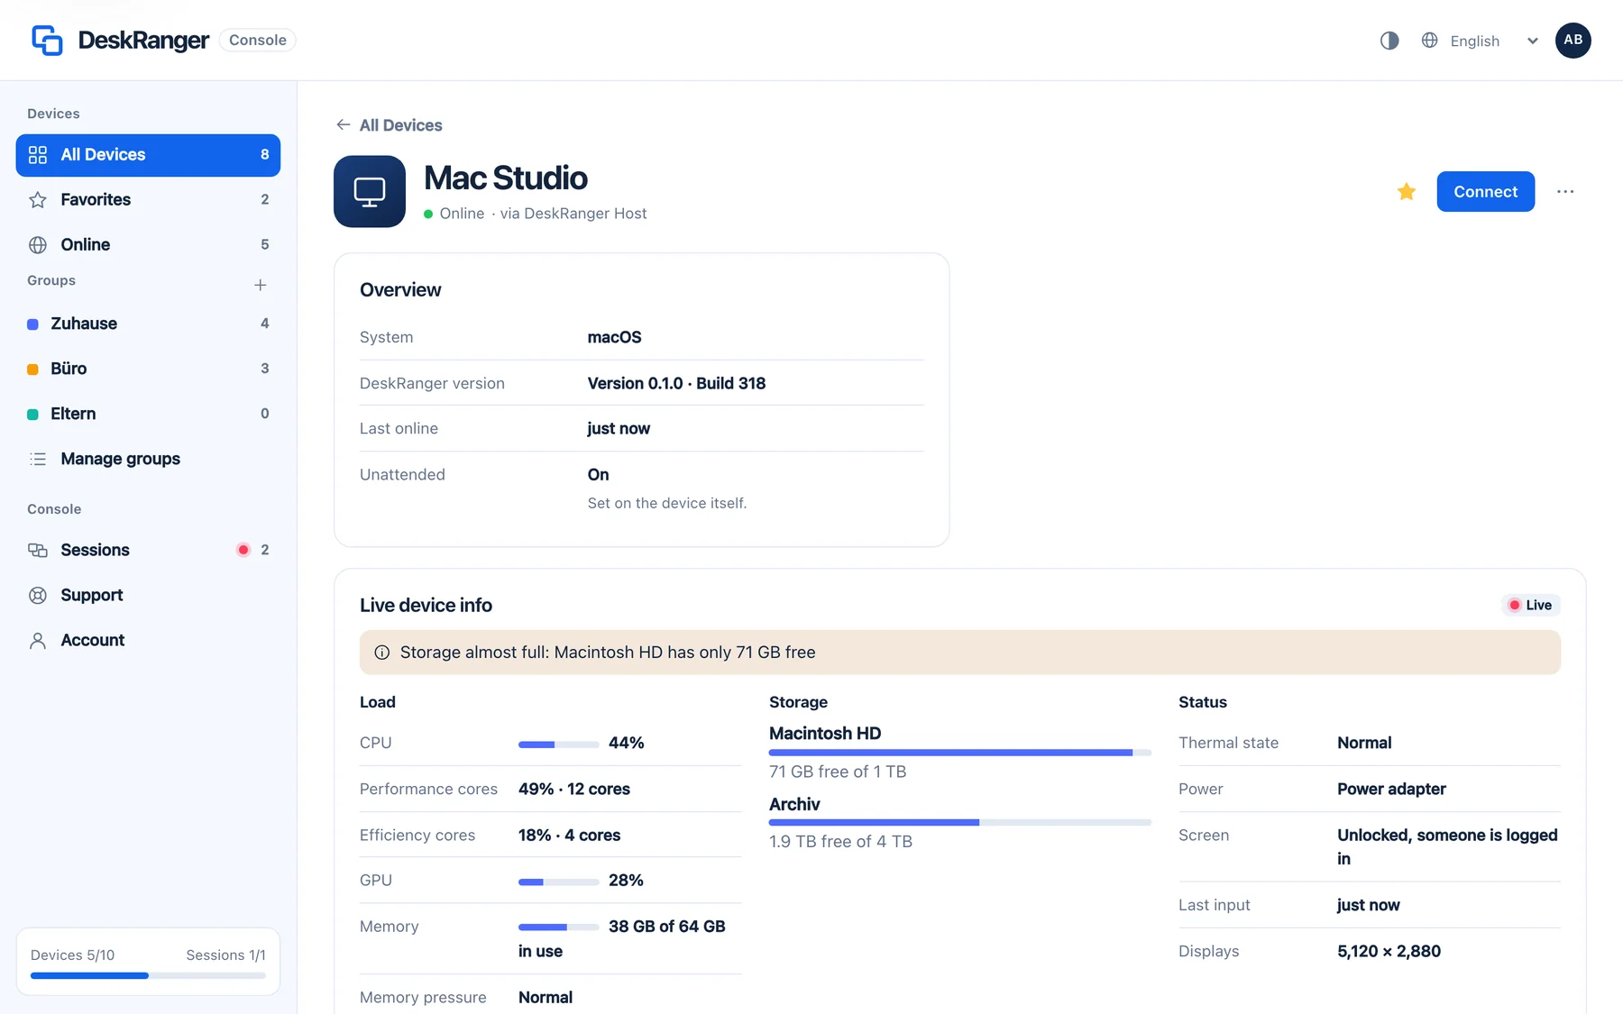
Task: Toggle the dark/light theme icon
Action: [1389, 41]
